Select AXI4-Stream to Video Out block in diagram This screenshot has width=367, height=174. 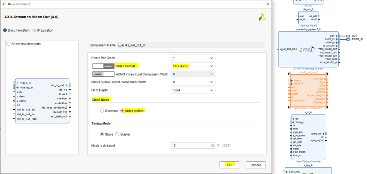click(308, 91)
